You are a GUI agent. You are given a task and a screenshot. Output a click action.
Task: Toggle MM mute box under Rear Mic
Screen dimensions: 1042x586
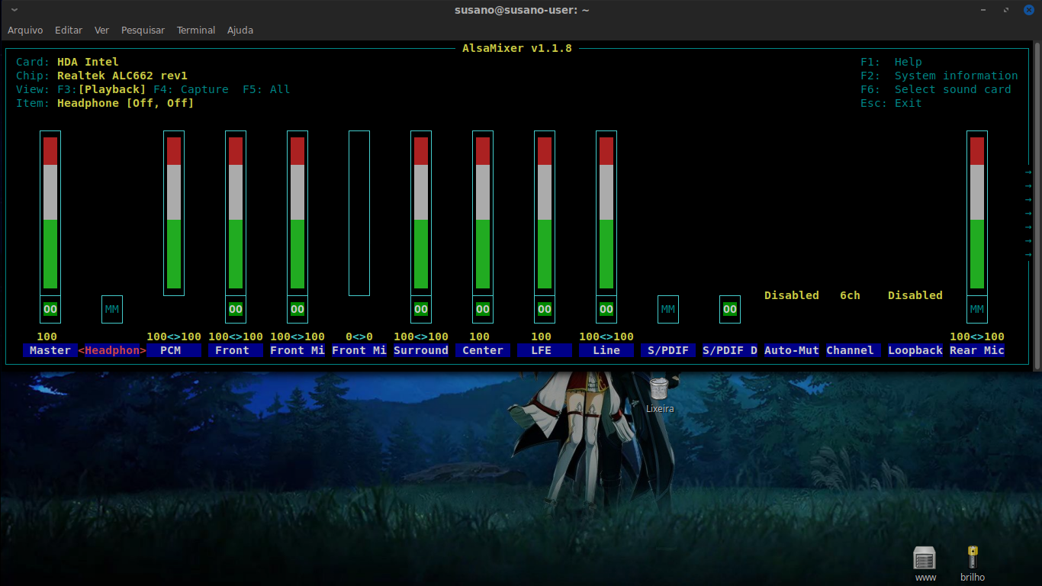[977, 309]
